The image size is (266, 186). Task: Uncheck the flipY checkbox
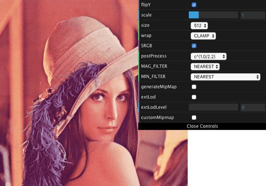(x=194, y=5)
